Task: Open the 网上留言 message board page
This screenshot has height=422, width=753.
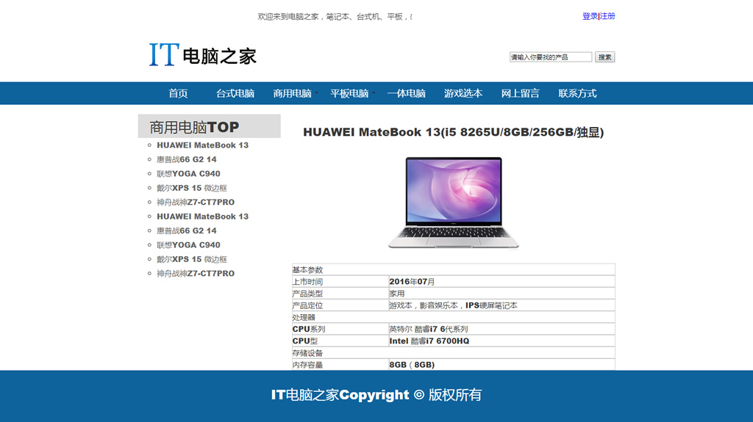Action: tap(521, 93)
